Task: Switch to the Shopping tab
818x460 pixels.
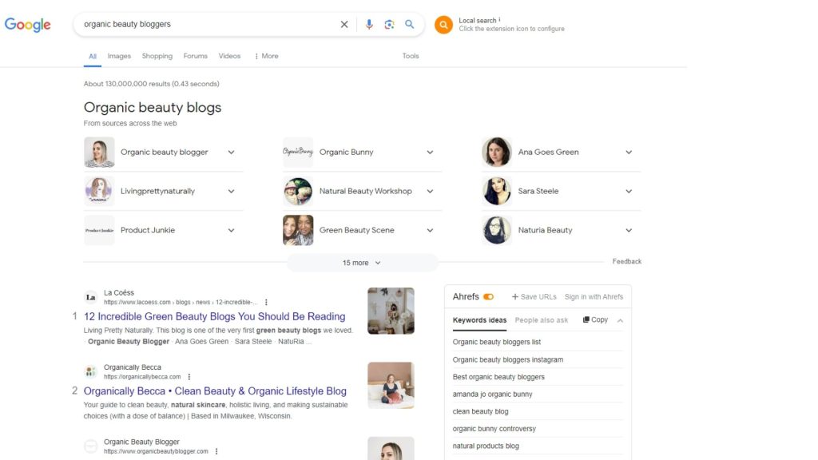Action: coord(157,57)
